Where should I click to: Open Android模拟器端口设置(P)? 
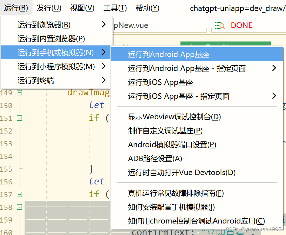(197, 145)
